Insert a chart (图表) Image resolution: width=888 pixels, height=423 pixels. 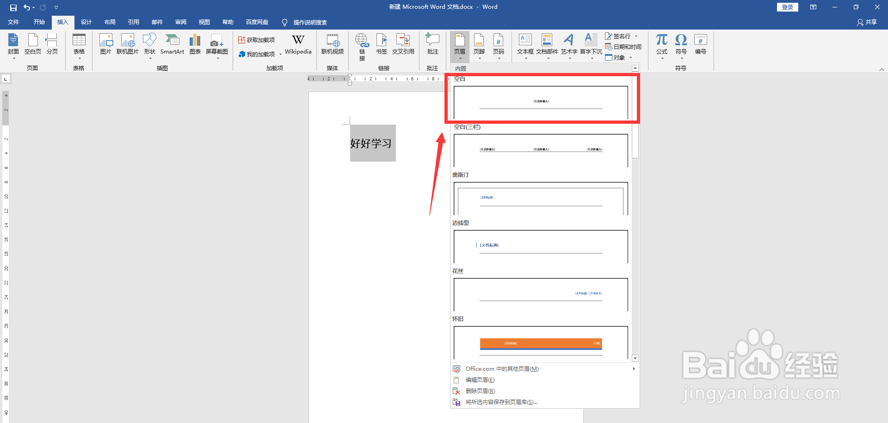pos(195,44)
